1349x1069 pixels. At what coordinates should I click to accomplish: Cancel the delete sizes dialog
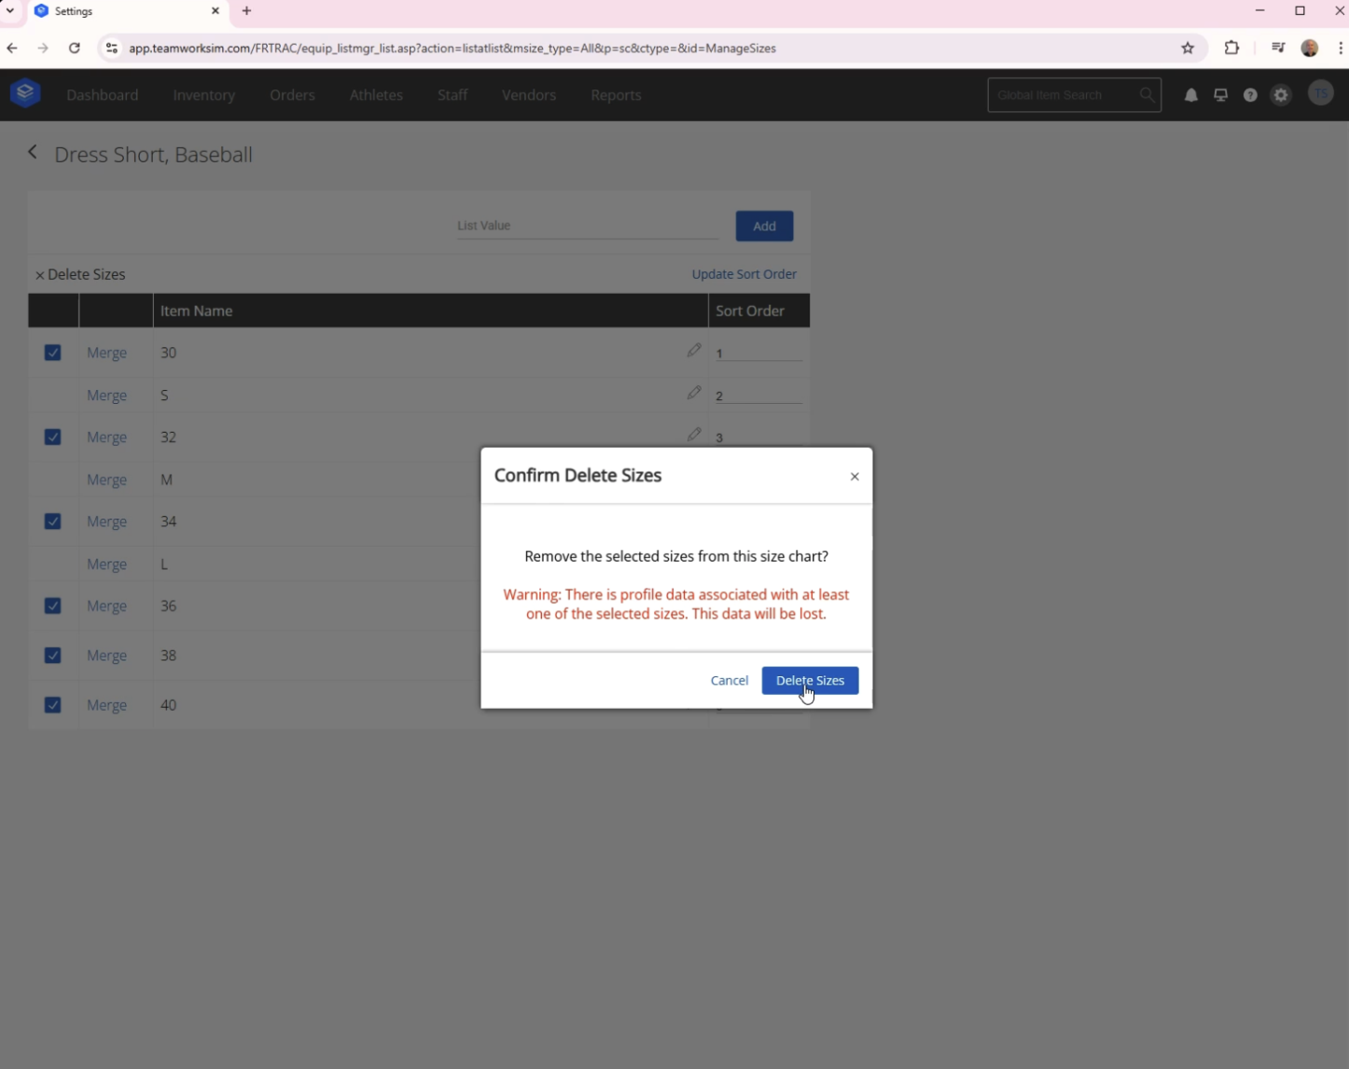click(730, 680)
